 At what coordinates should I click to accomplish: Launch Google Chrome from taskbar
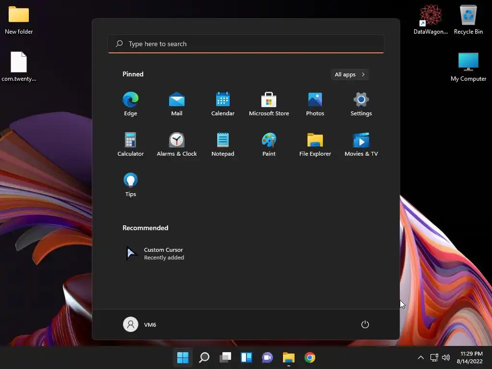click(310, 357)
